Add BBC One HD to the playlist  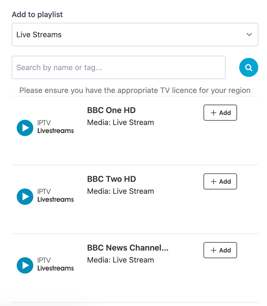220,113
